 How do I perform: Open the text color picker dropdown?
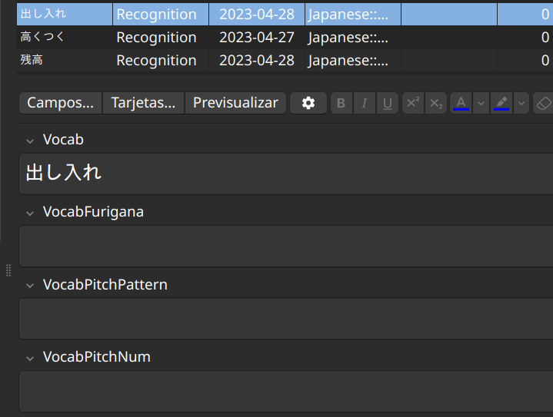click(x=481, y=103)
